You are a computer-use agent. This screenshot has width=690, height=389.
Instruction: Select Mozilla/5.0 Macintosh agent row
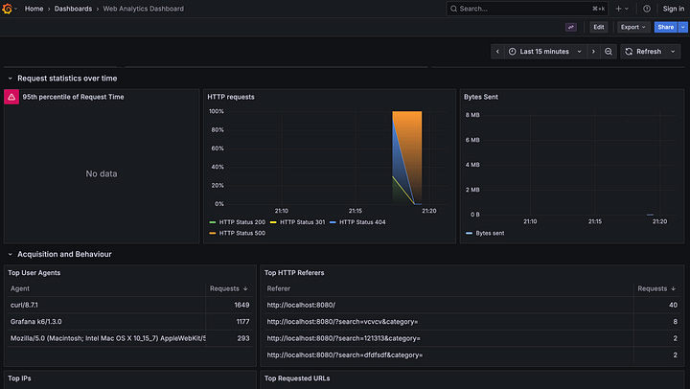(x=129, y=338)
